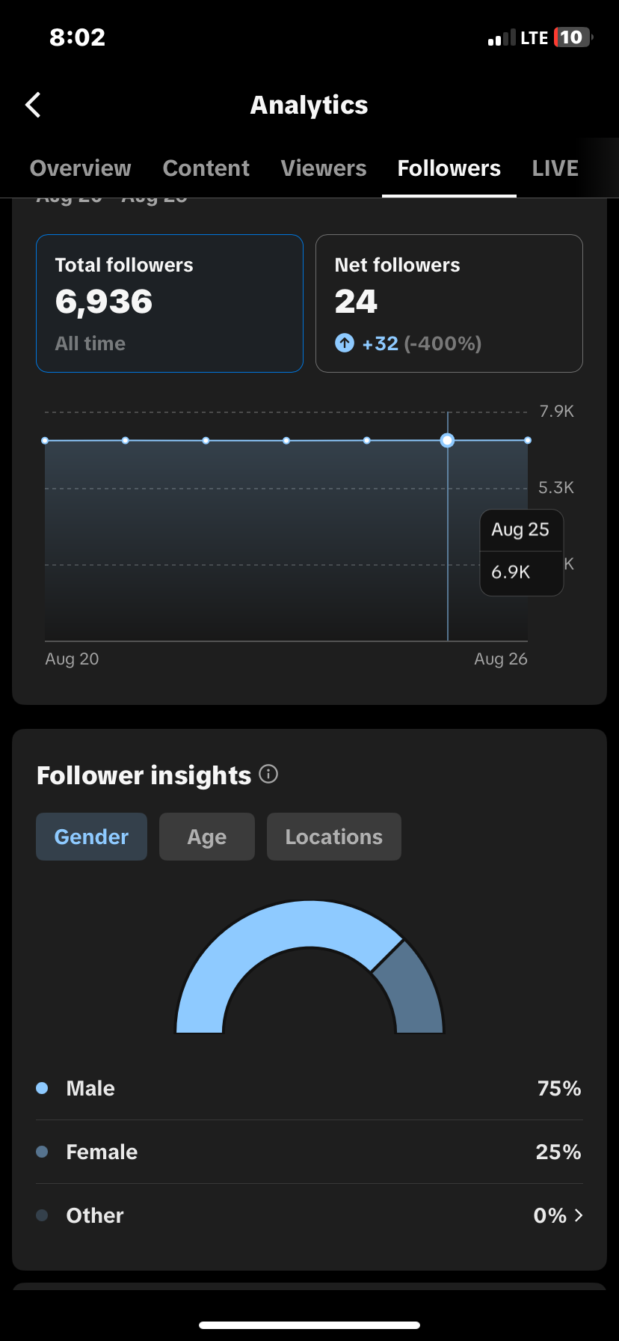Image resolution: width=619 pixels, height=1341 pixels.
Task: Open the LIVE tab
Action: 555,168
